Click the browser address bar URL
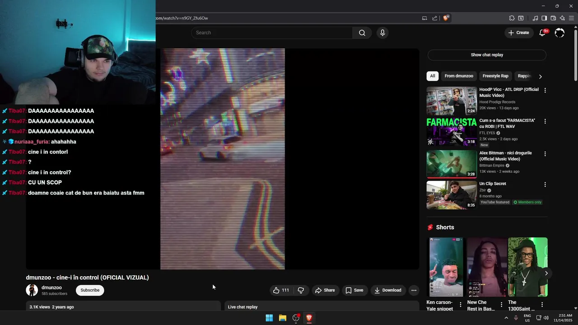This screenshot has width=578, height=325. (182, 18)
